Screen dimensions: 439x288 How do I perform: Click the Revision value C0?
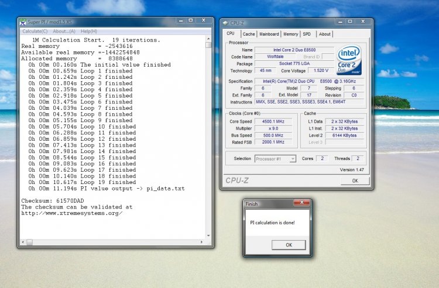click(354, 95)
